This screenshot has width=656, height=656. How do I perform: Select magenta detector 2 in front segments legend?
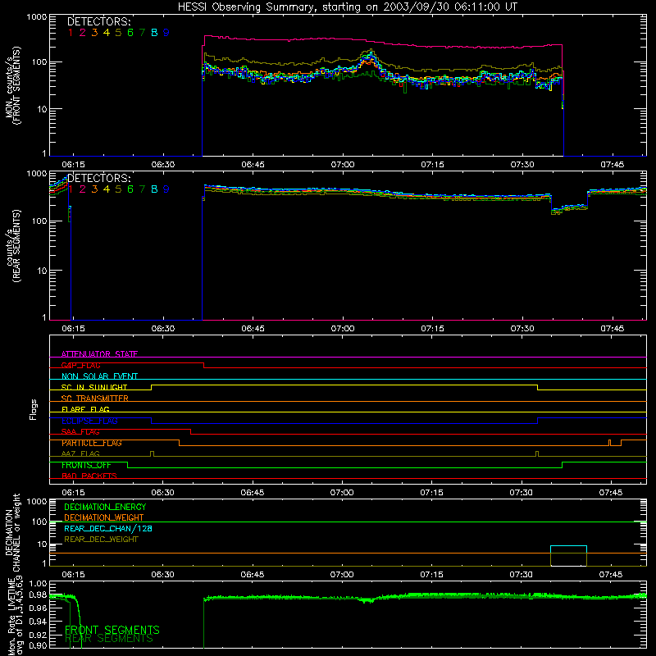click(83, 33)
